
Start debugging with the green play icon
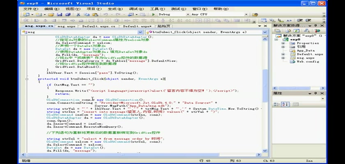pos(153,14)
